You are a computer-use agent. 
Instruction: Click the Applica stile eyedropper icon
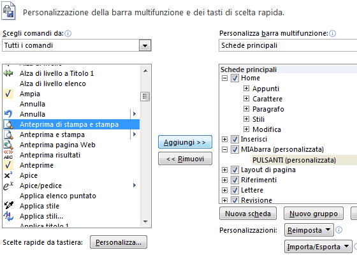click(9, 205)
